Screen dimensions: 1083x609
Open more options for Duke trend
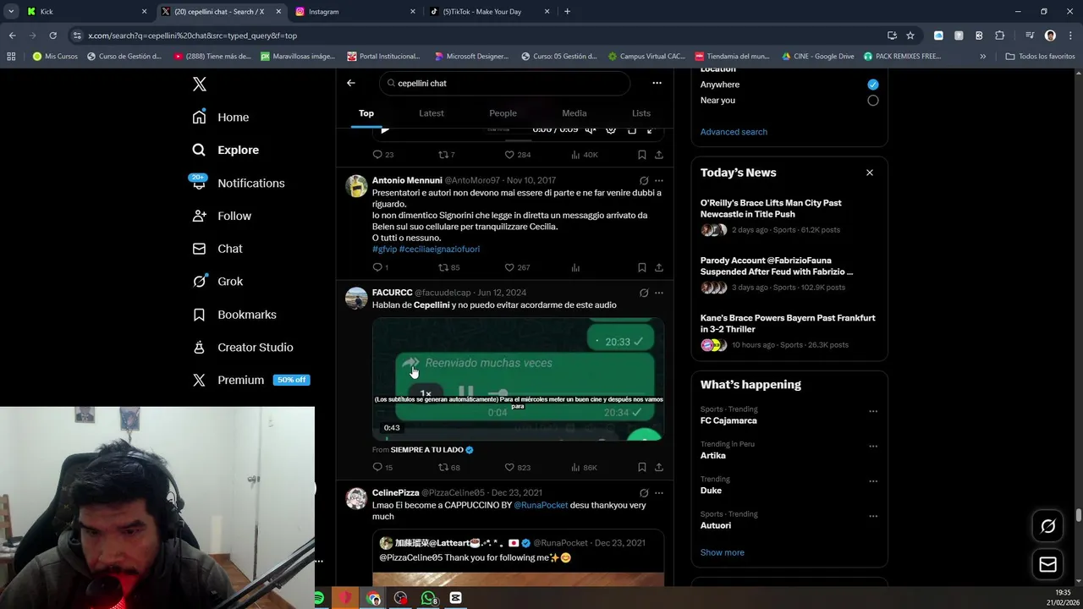coord(873,481)
